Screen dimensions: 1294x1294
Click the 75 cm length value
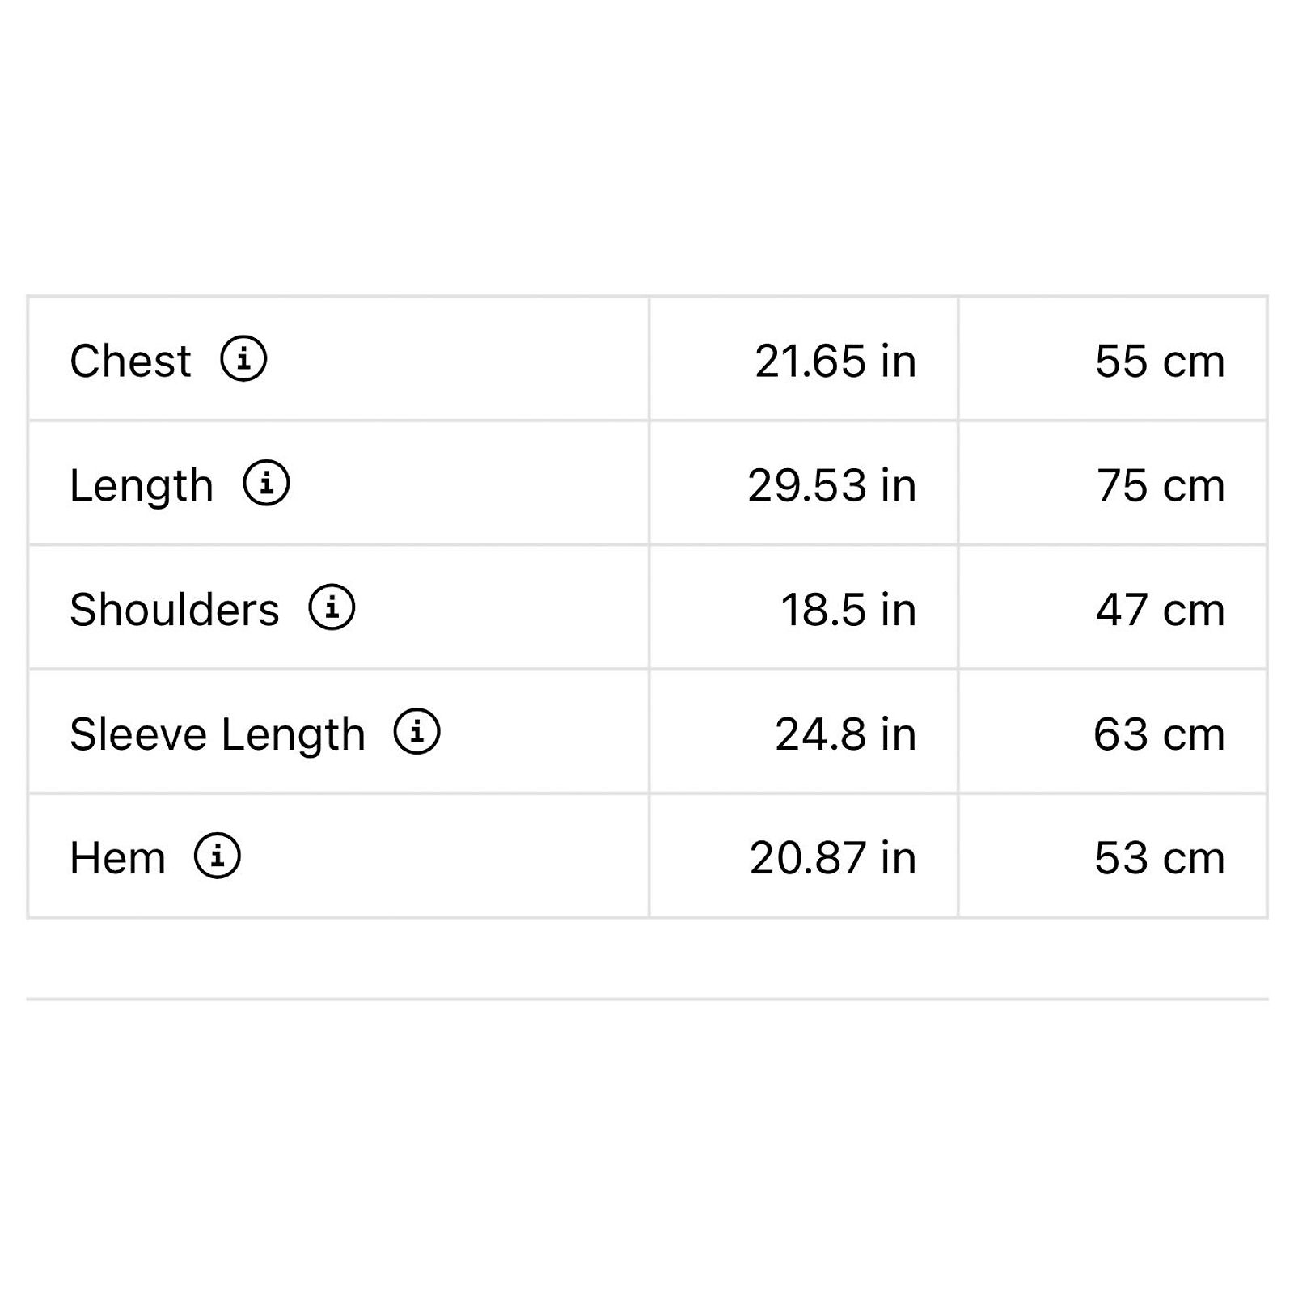click(x=1161, y=485)
